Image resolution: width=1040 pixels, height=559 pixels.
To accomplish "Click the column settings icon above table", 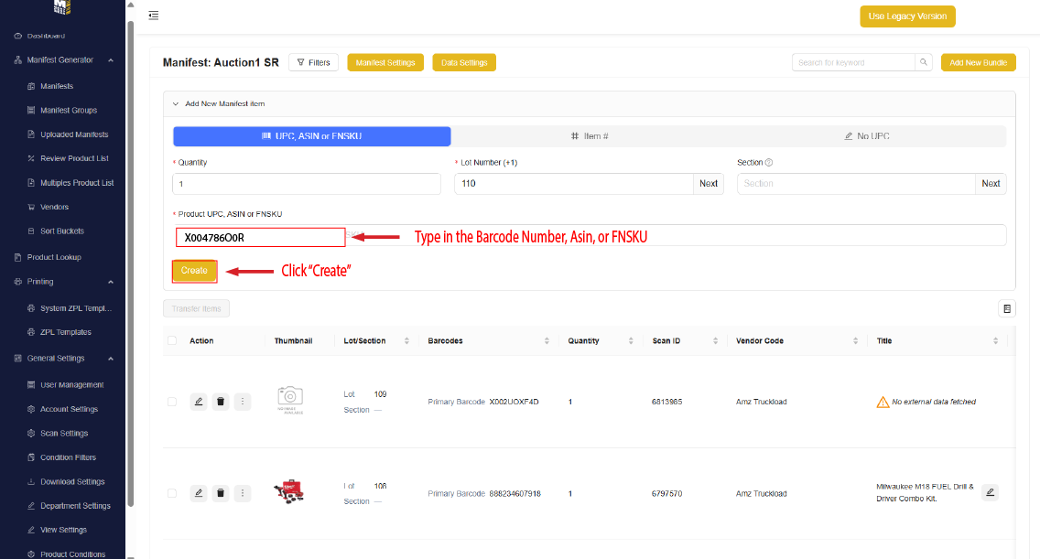I will (x=1007, y=309).
